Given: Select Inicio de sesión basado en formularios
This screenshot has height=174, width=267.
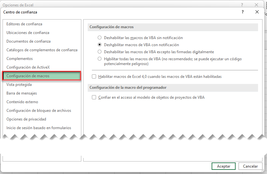Looking at the screenshot, I should 42,128.
